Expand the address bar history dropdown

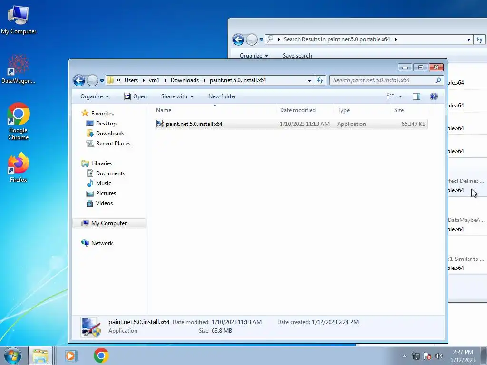(x=309, y=80)
